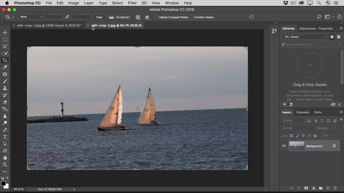Open the layer Kind filter dropdown
This screenshot has width=344, height=193.
click(x=293, y=121)
